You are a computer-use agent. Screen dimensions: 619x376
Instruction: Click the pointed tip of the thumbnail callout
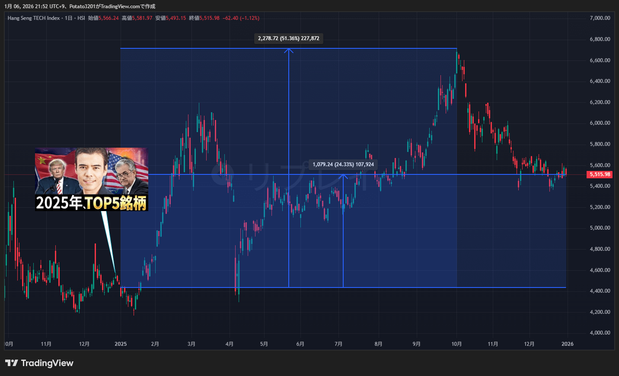click(116, 274)
